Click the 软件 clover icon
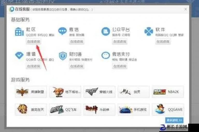Image resolution: width=199 pixels, height=132 pixels. pos(149,31)
